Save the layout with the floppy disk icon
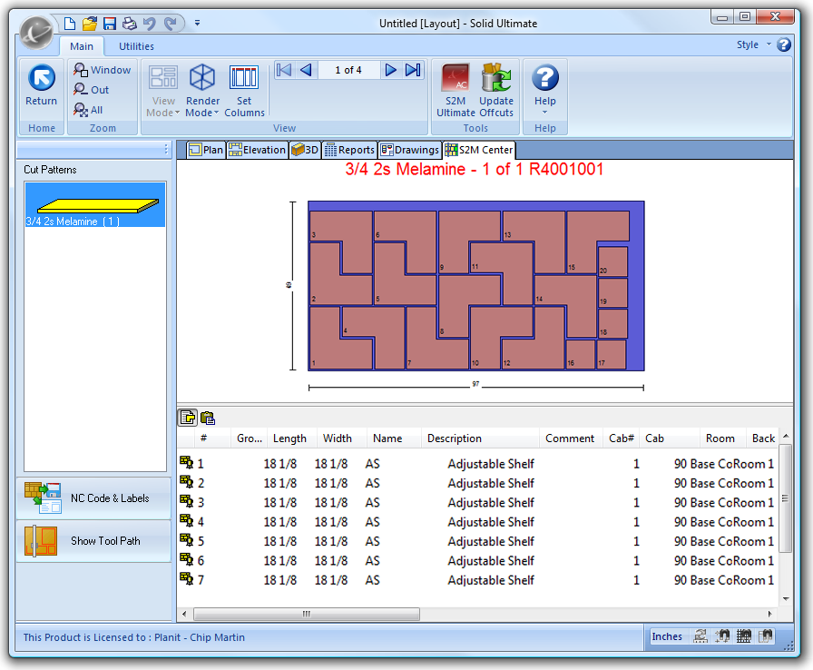Screen dimensions: 813x670 110,24
